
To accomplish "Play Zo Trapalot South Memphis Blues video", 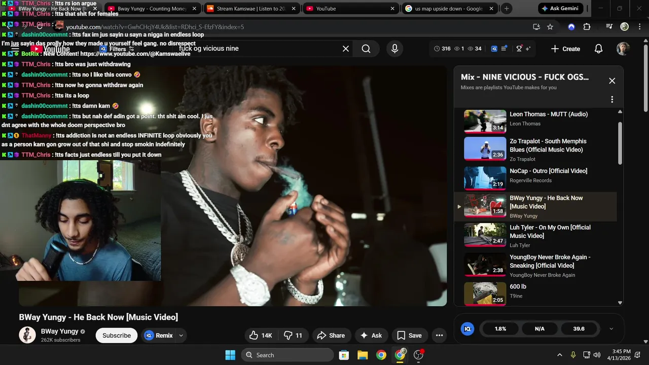I will tap(485, 149).
